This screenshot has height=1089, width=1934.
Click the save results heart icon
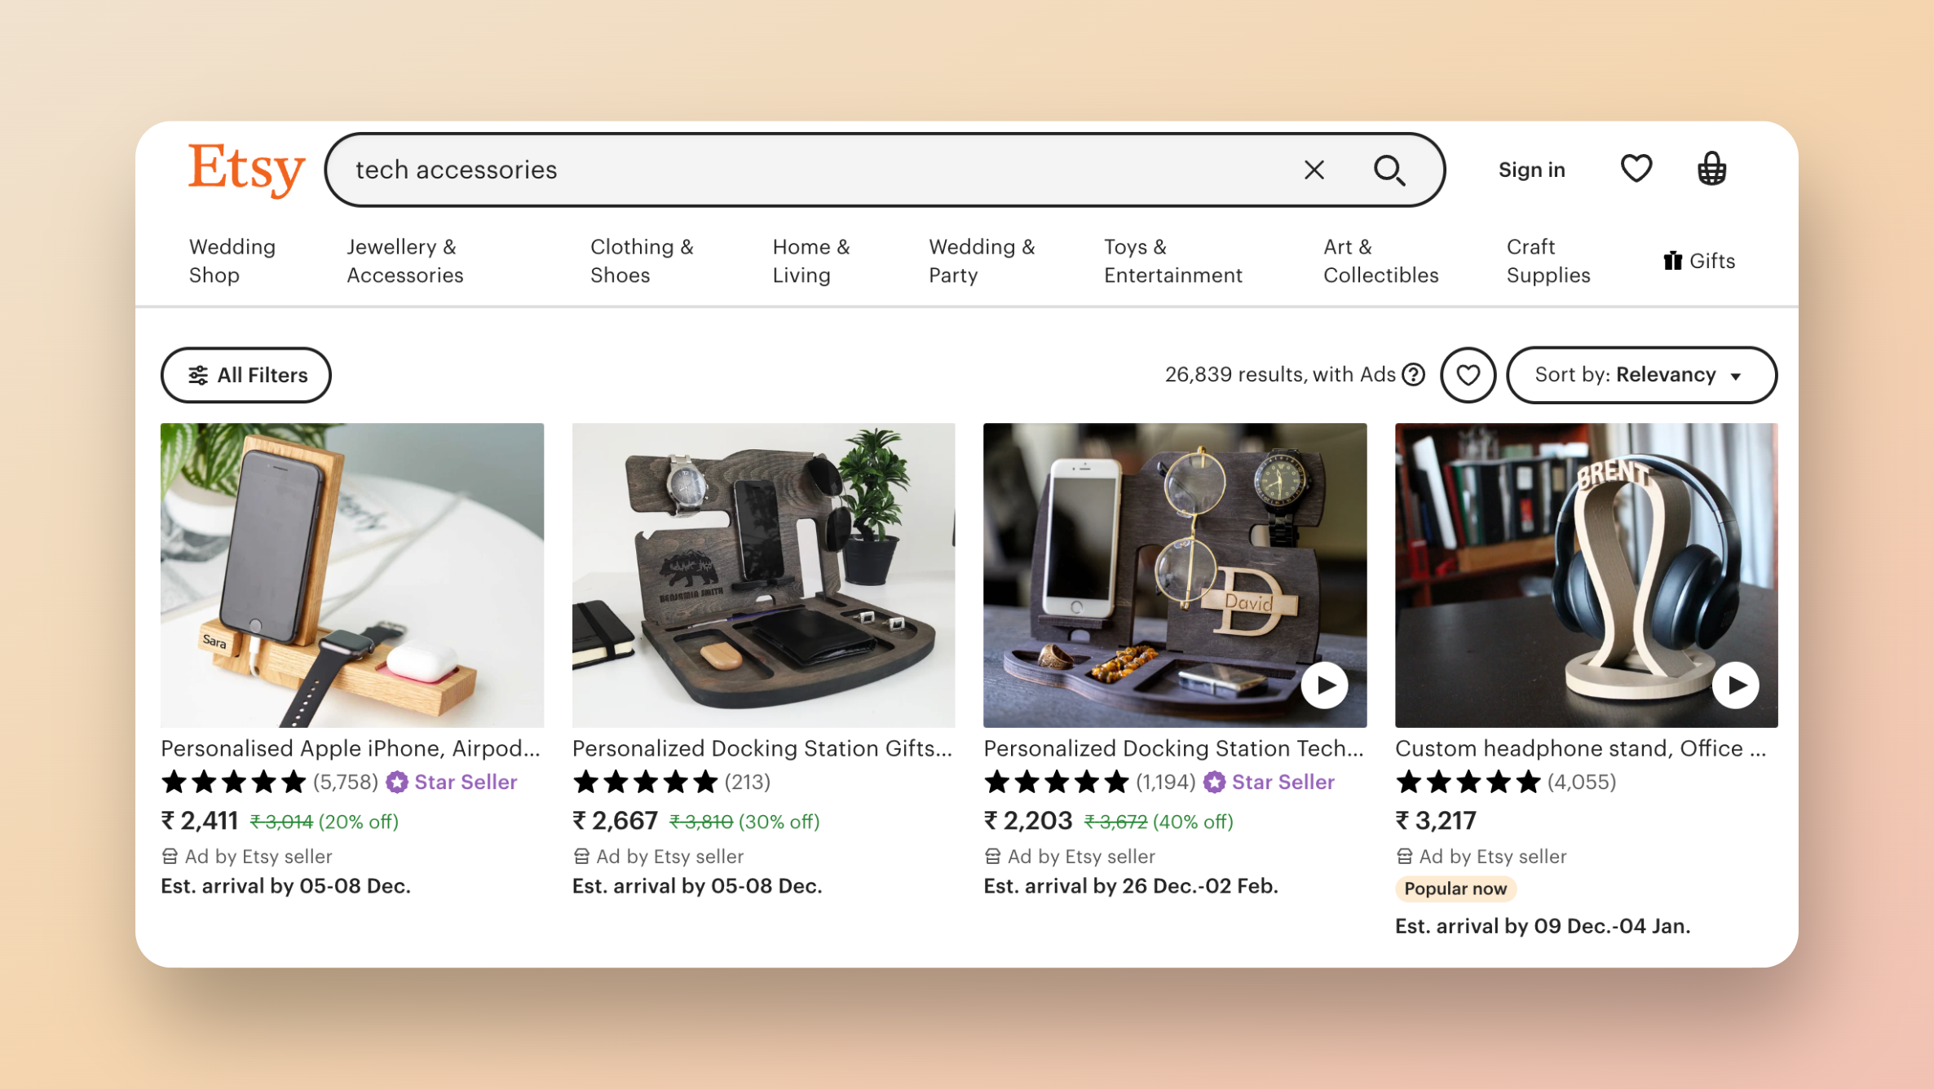coord(1468,374)
